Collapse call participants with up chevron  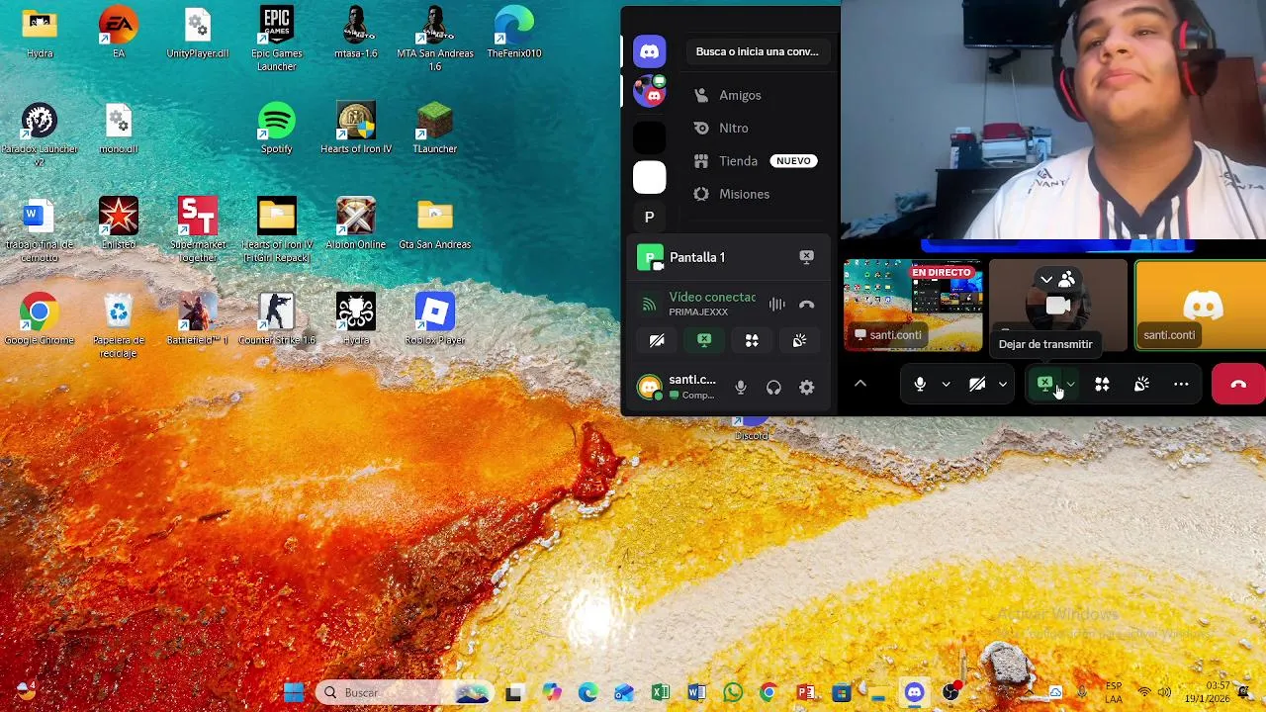click(860, 384)
